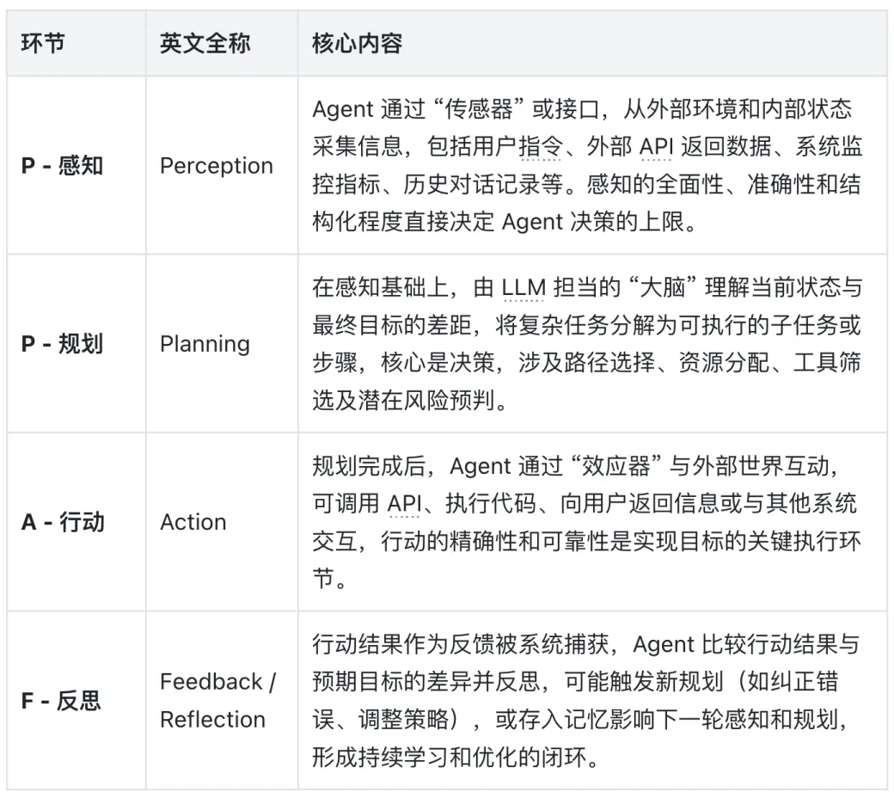Click the 反思 description starting with 行动结果作为反馈
Screen dimensions: 894x798
click(x=586, y=700)
